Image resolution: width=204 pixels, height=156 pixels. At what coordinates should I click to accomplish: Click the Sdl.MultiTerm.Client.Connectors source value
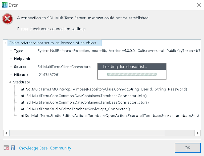[64, 67]
